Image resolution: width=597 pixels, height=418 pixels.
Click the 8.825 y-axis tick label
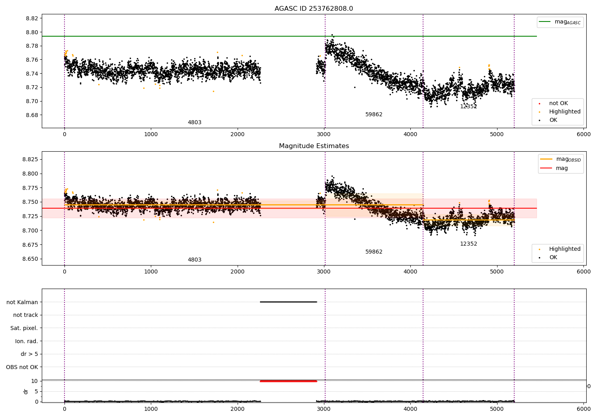point(31,159)
